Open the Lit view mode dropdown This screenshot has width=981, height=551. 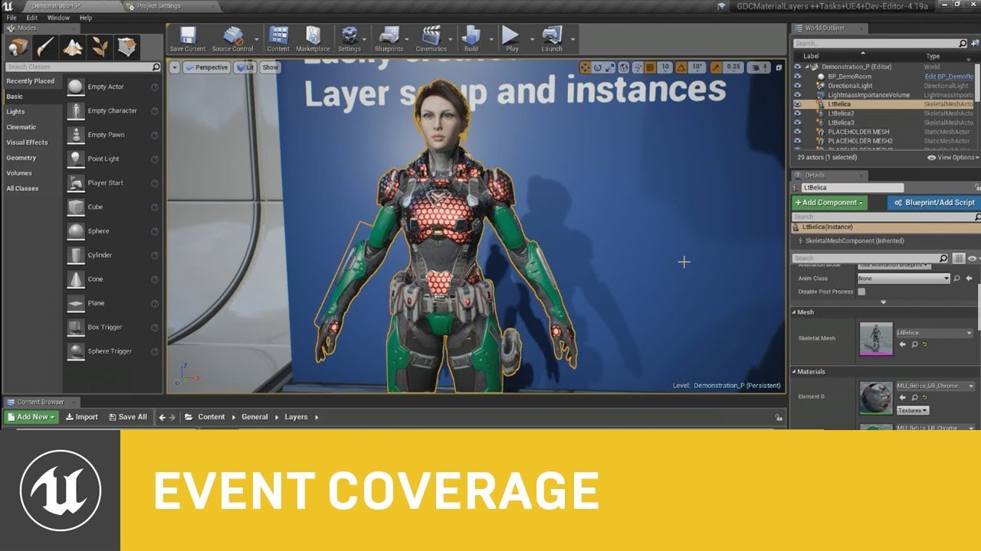(246, 67)
